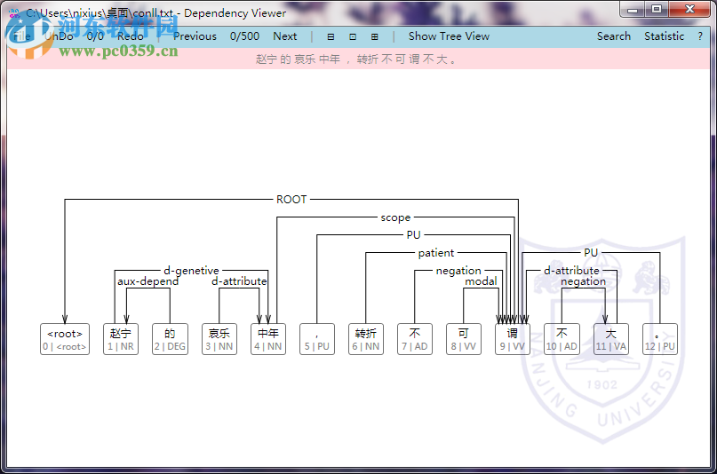Viewport: 717px width, 474px height.
Task: Click the centered-square layout icon ⊡
Action: [353, 36]
